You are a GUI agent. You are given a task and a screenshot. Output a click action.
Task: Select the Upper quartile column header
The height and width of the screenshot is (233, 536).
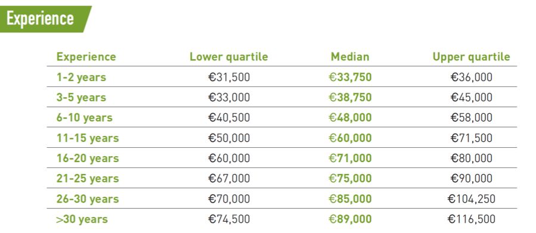click(x=471, y=57)
